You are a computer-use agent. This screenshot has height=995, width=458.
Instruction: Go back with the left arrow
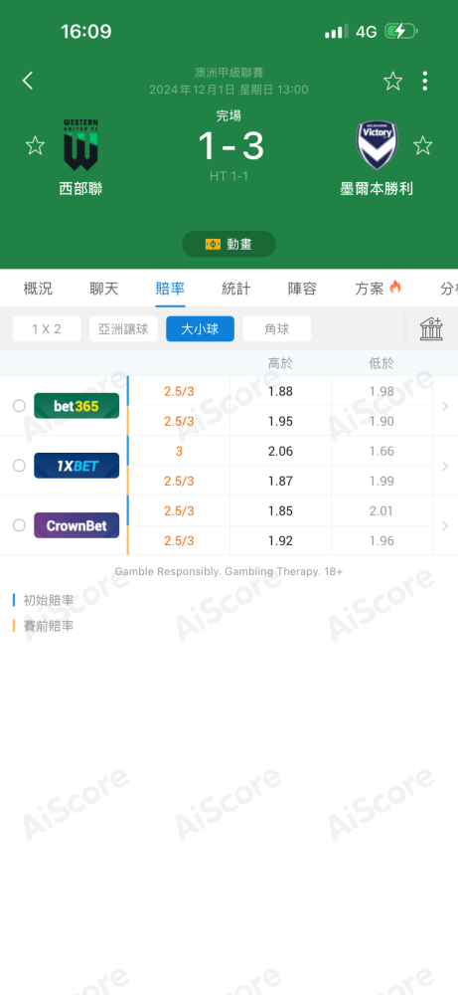click(x=27, y=81)
